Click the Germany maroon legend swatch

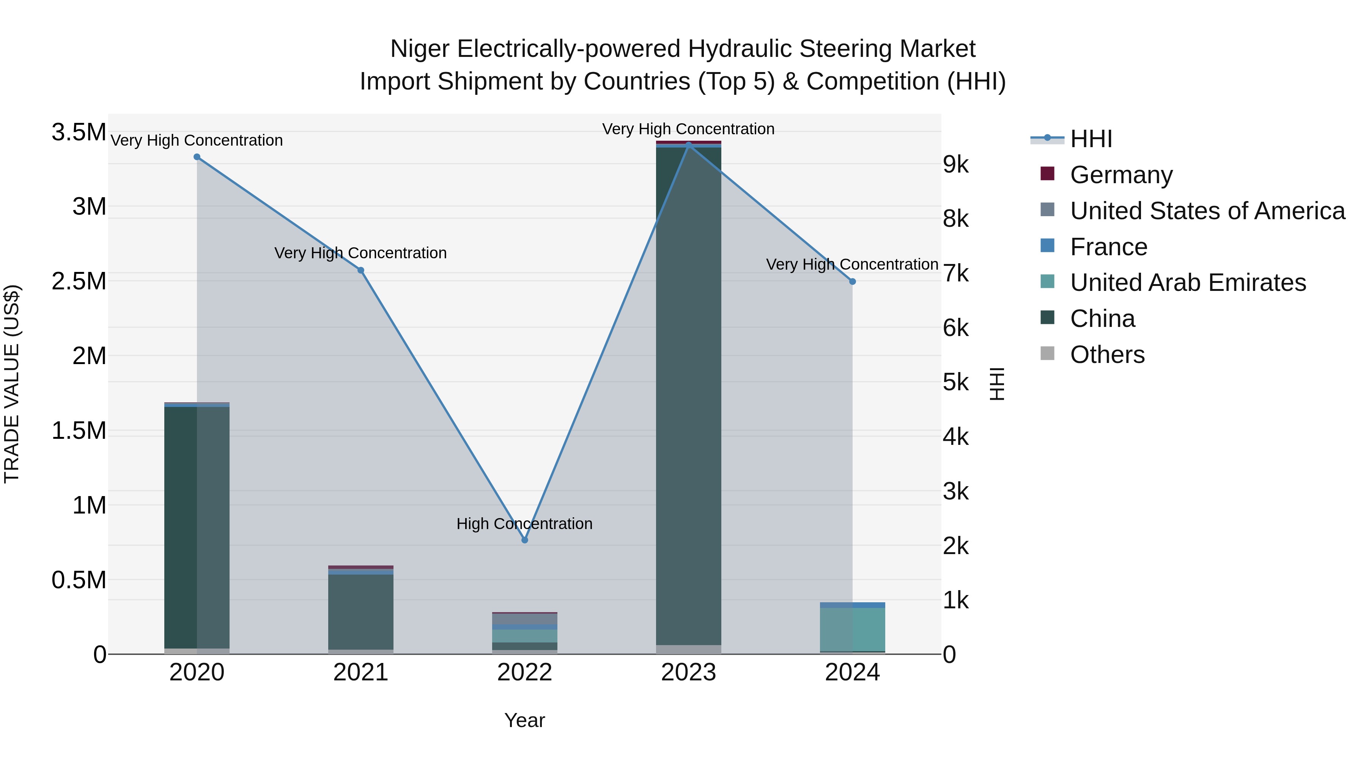1047,173
